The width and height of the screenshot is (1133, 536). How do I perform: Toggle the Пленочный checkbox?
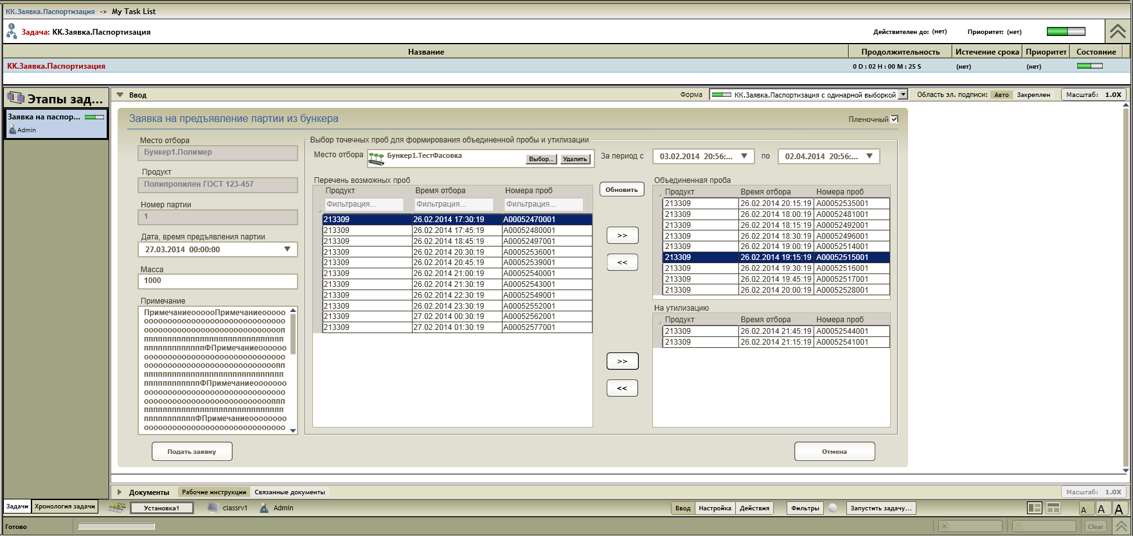point(895,119)
